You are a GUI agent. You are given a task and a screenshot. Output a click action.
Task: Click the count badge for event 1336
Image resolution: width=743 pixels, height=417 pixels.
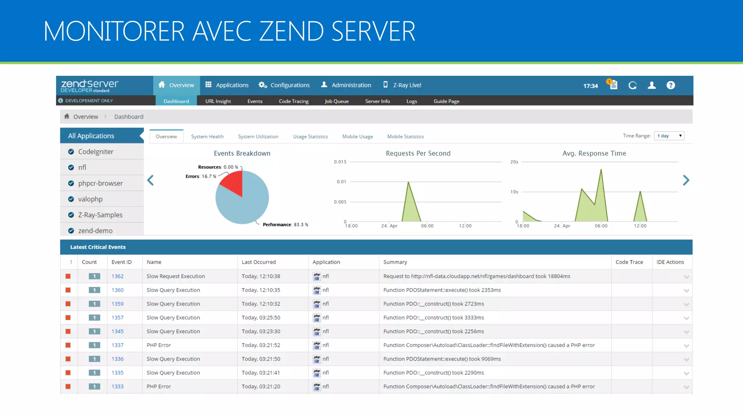(x=94, y=359)
